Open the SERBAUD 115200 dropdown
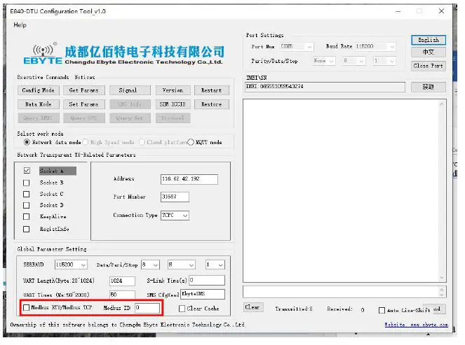 (x=71, y=265)
